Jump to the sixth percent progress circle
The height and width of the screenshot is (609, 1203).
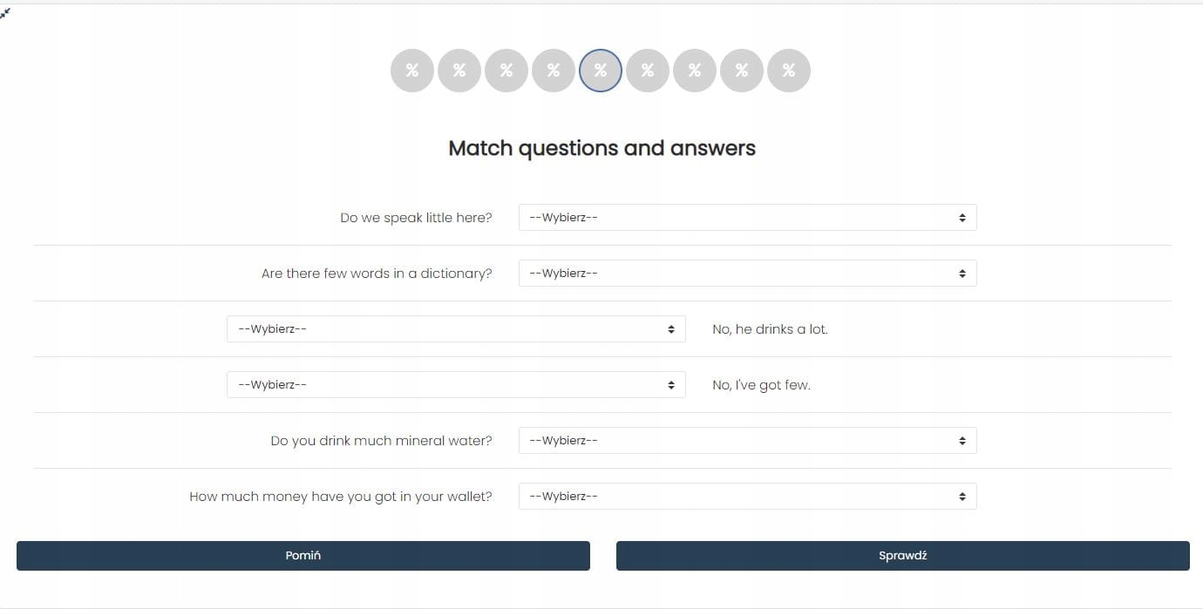click(x=648, y=71)
